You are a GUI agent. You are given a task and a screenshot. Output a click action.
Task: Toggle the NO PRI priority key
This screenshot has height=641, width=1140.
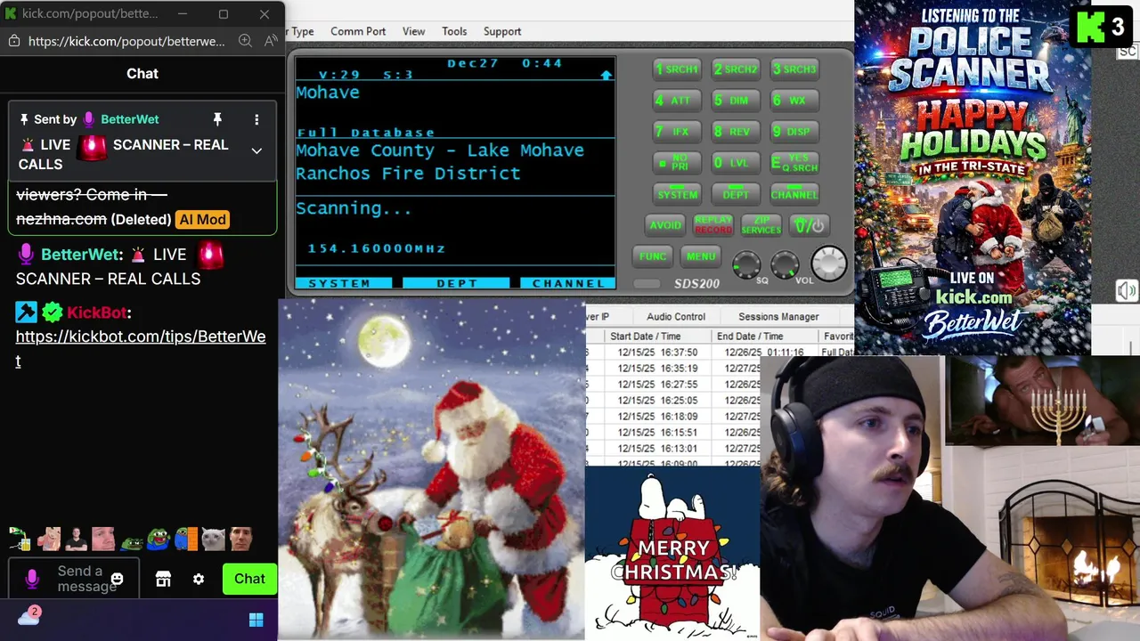coord(677,163)
